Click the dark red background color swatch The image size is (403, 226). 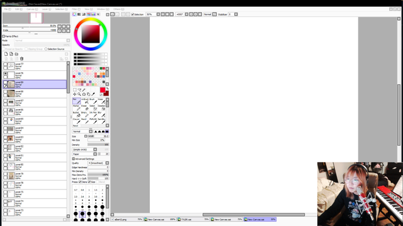[106, 94]
